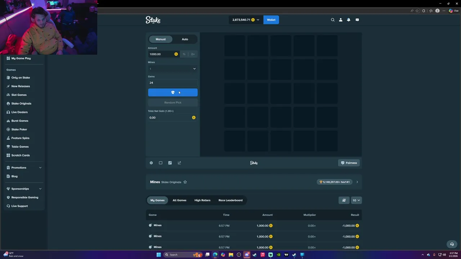Image resolution: width=461 pixels, height=259 pixels.
Task: Switch to Manual betting mode
Action: (x=161, y=39)
